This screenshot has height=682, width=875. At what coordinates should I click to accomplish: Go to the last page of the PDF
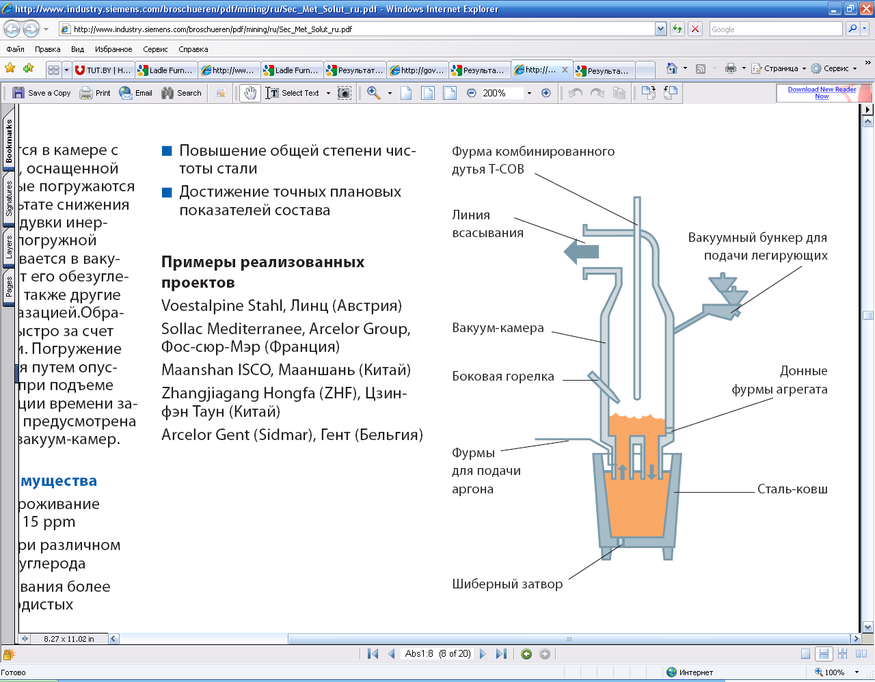(501, 654)
